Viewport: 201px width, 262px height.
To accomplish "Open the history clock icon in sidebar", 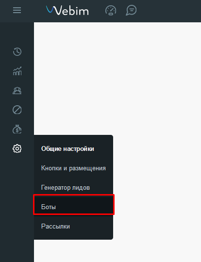I will pyautogui.click(x=17, y=51).
